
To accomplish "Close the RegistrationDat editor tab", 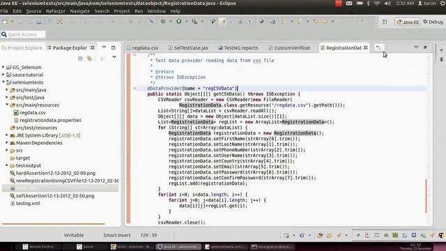I will (x=365, y=47).
